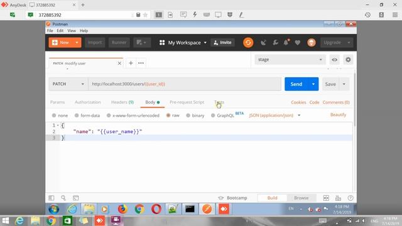Open Find and replace icon in status bar
The image size is (402, 226).
63,198
